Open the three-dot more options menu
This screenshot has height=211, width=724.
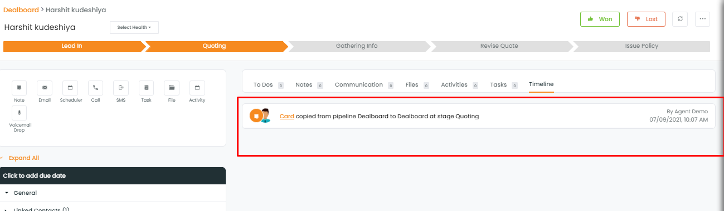[702, 19]
